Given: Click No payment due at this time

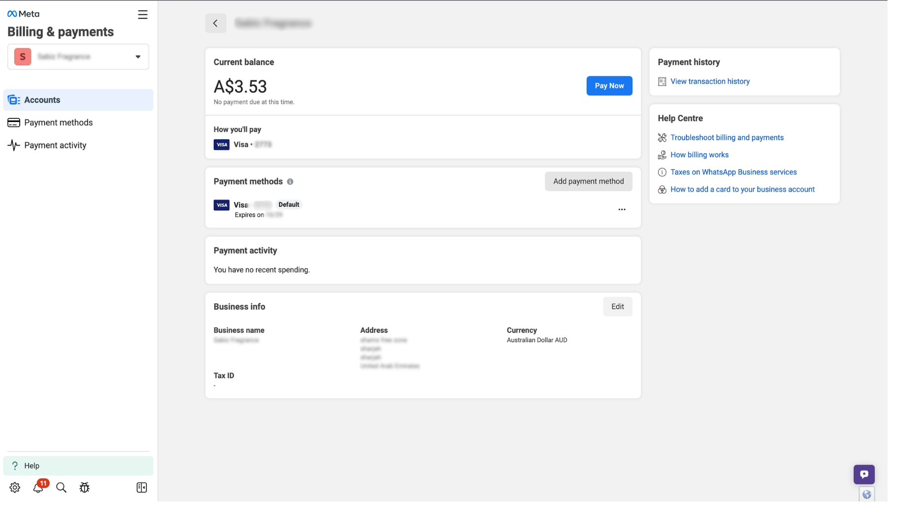Looking at the screenshot, I should (x=254, y=102).
